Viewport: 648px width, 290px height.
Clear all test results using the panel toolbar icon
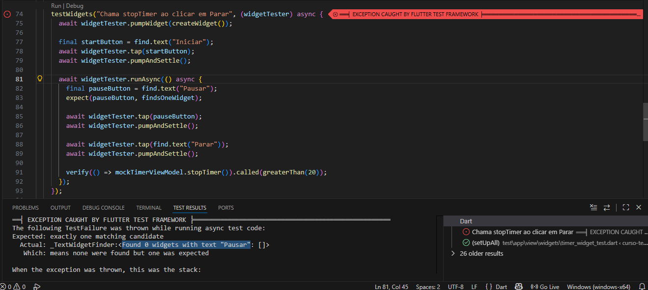[x=593, y=208]
